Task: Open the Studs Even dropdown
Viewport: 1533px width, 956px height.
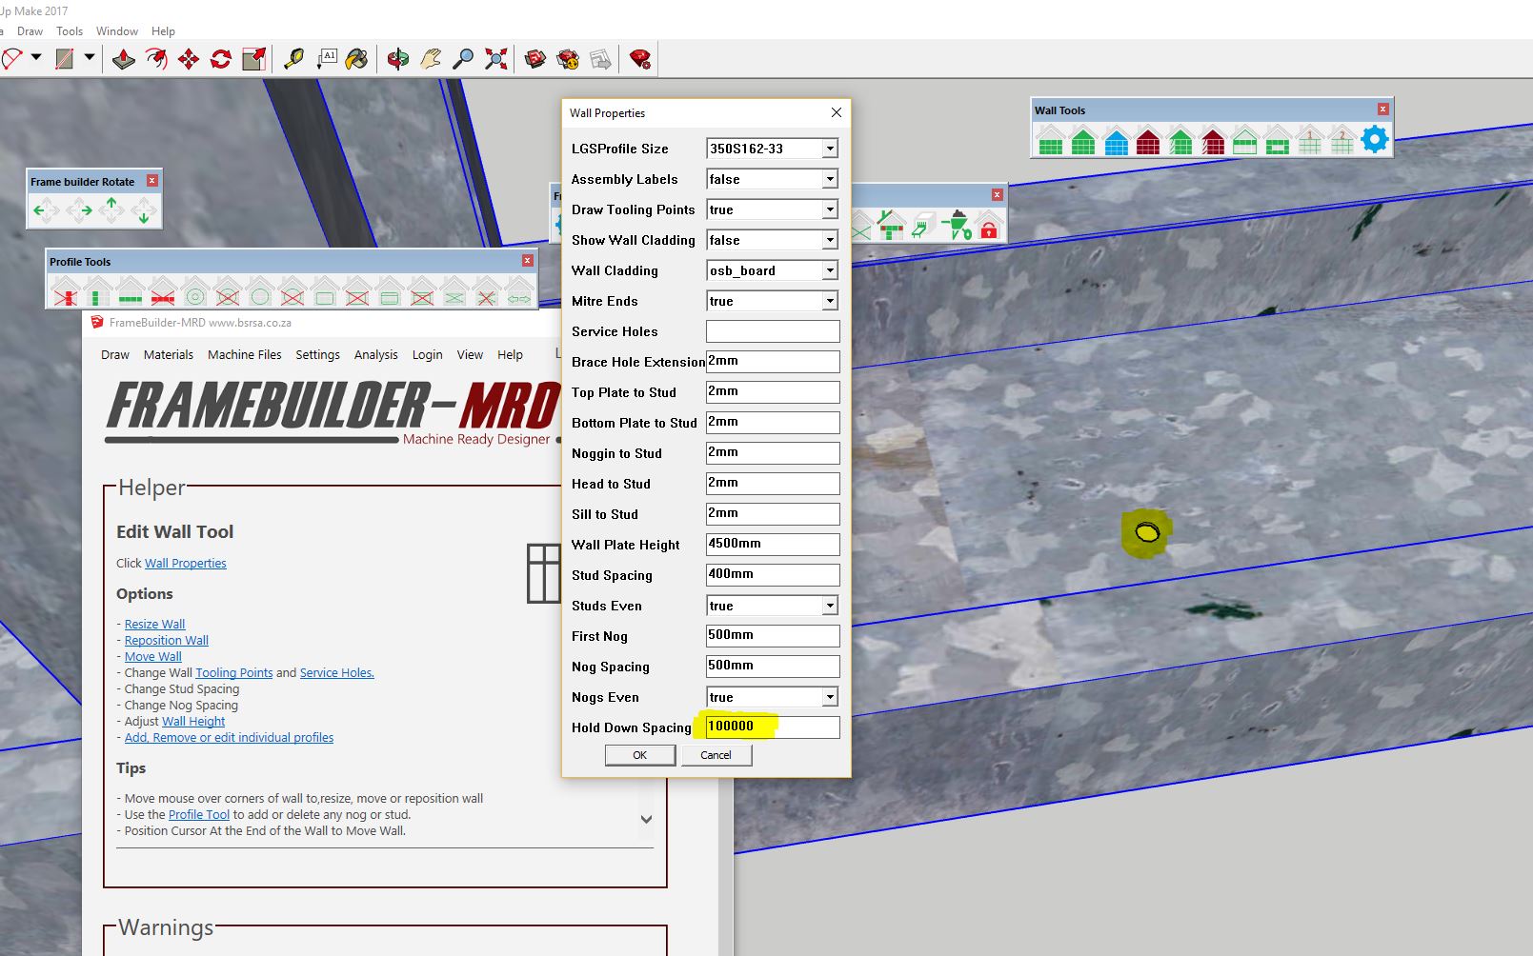Action: point(830,606)
